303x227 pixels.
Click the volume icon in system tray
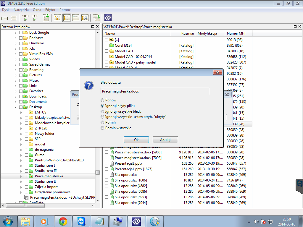tap(256, 222)
